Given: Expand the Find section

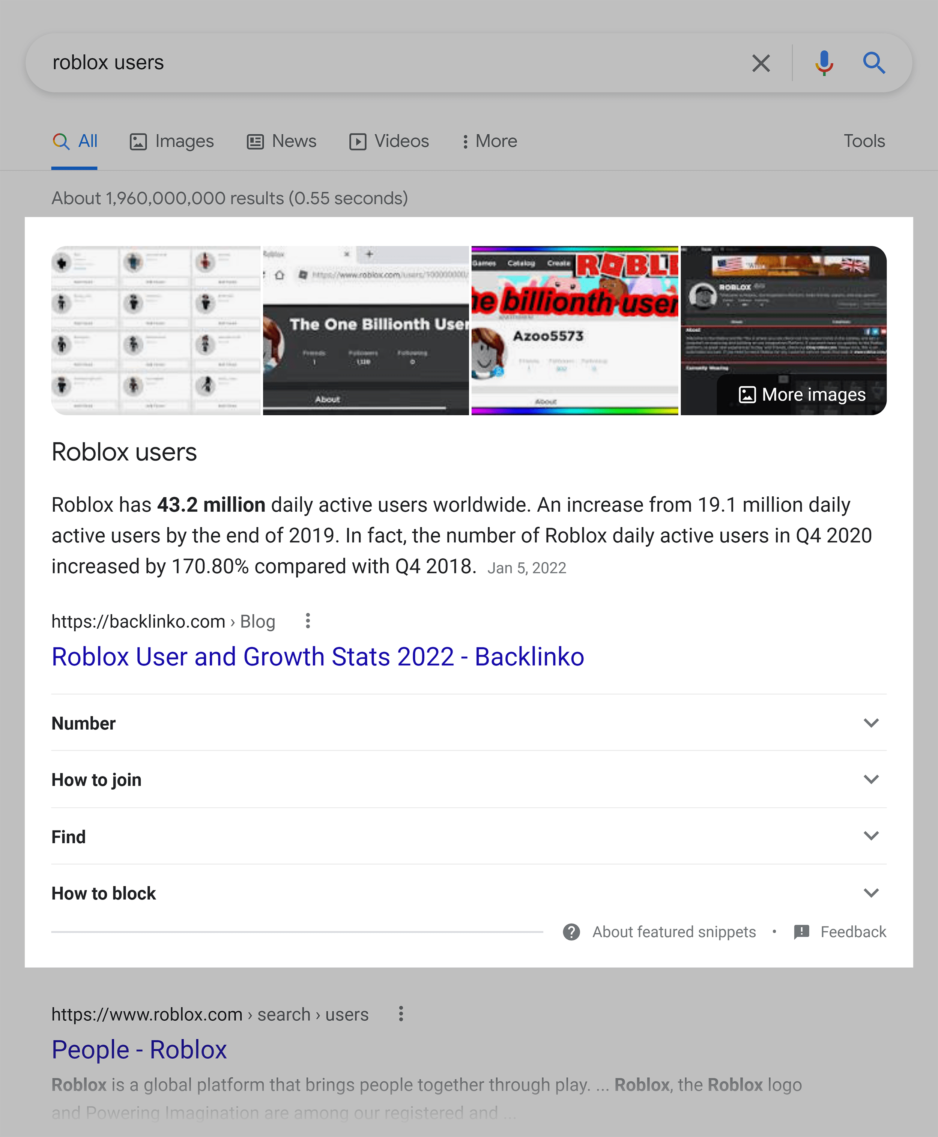Looking at the screenshot, I should tap(871, 836).
